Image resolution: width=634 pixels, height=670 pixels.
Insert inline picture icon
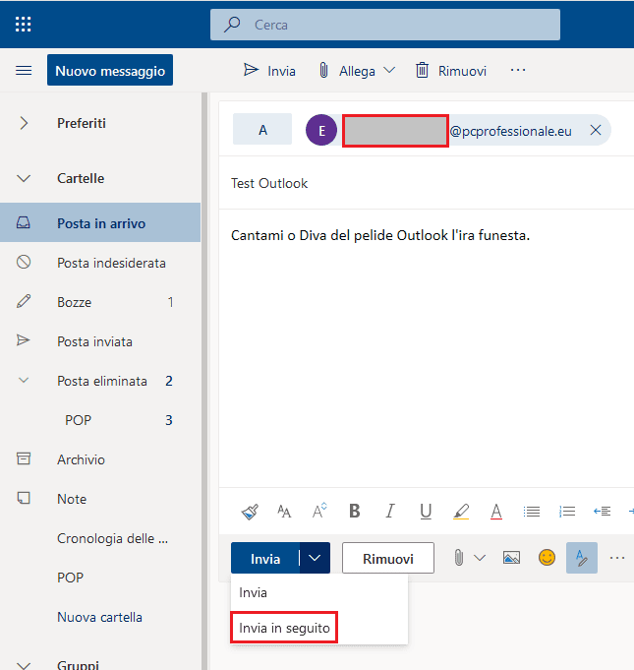point(511,558)
